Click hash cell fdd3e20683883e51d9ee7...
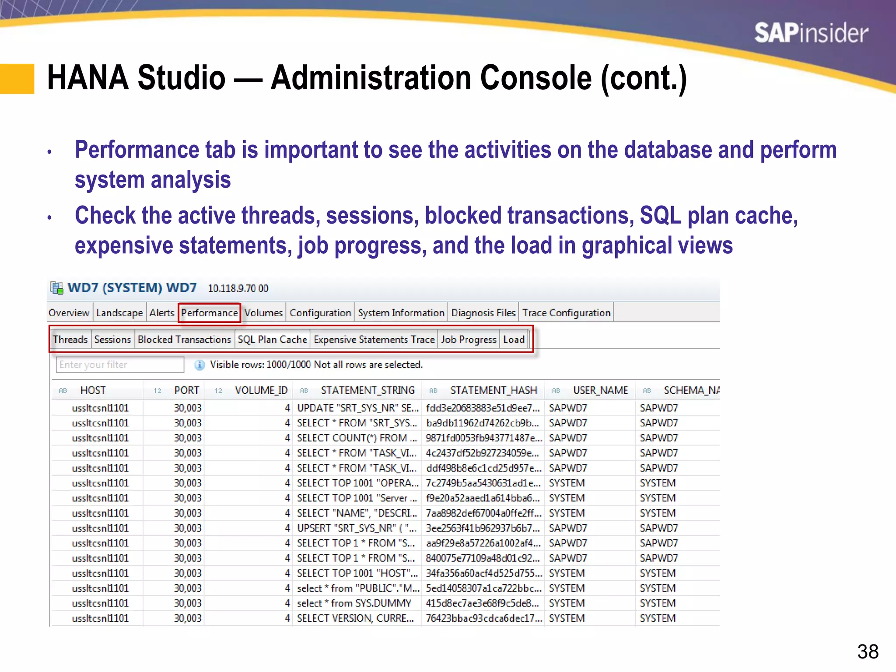This screenshot has width=896, height=672. (x=483, y=408)
